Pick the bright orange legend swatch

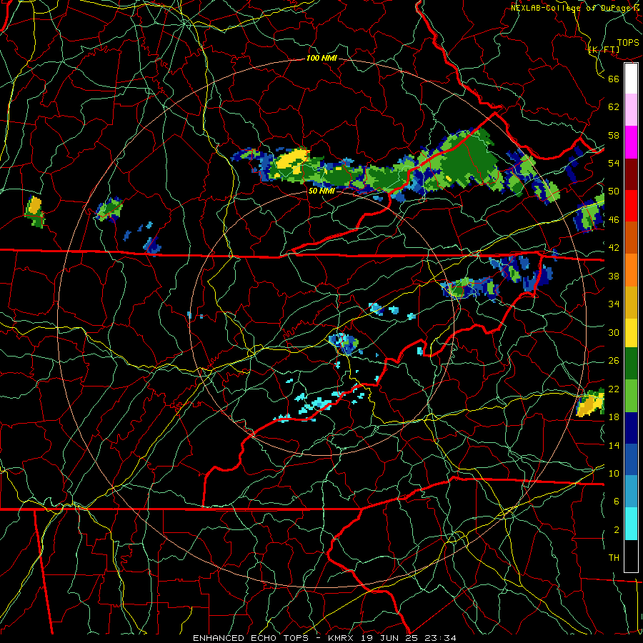point(631,270)
